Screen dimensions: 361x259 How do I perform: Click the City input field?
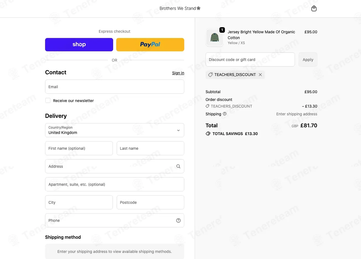point(79,202)
